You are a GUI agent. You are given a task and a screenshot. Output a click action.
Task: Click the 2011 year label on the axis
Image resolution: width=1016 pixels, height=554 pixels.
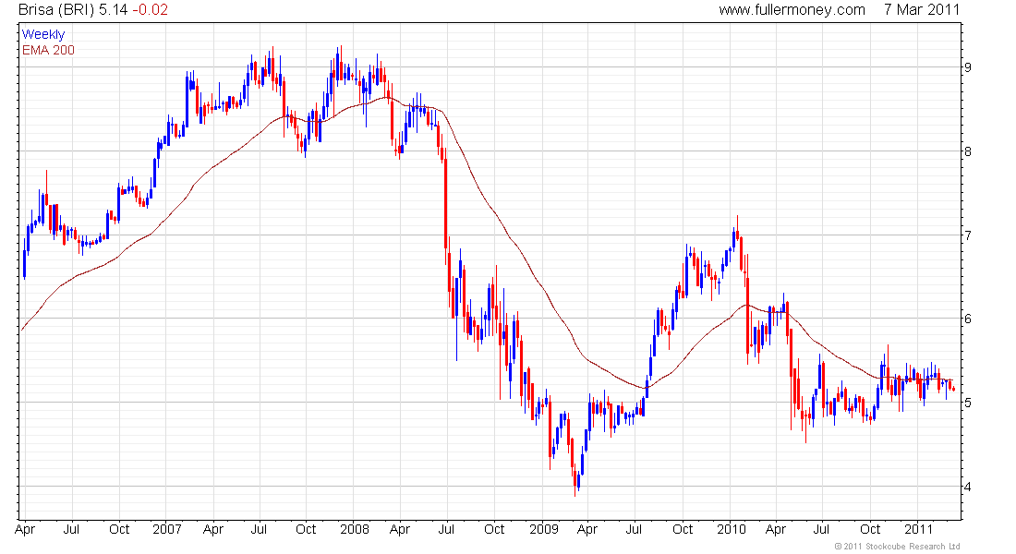point(918,529)
